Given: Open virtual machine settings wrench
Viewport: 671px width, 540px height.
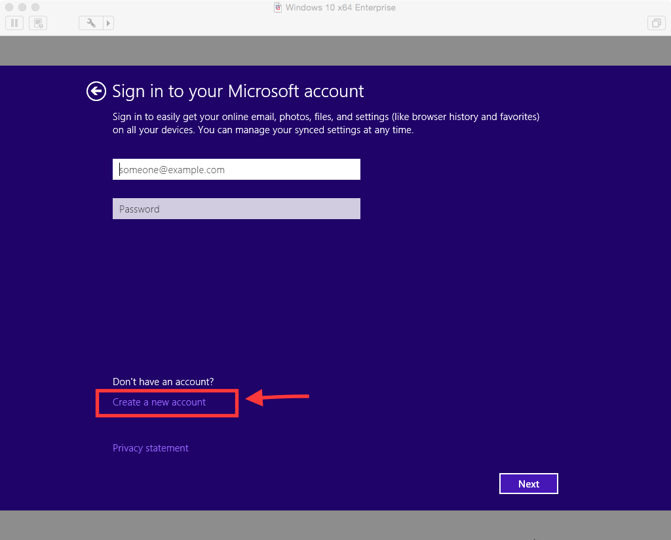Looking at the screenshot, I should [90, 23].
